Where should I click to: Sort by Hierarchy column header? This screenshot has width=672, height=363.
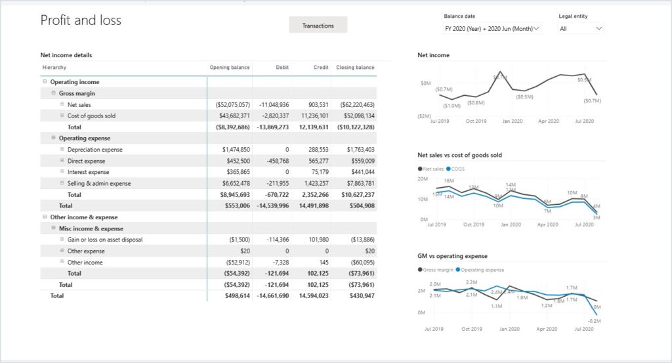[x=54, y=68]
